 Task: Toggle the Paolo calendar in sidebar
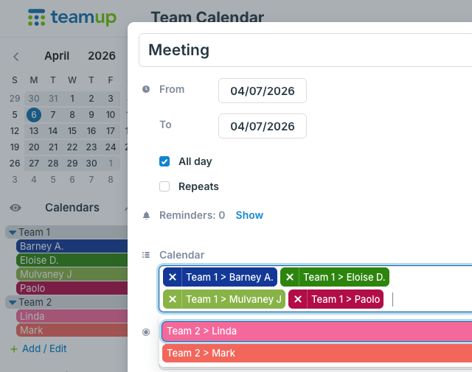(62, 288)
